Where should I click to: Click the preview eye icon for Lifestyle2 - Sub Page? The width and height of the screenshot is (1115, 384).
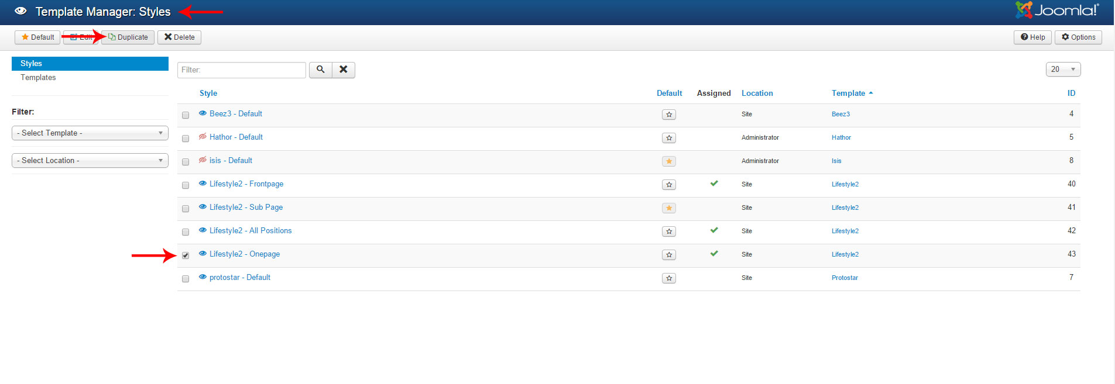tap(203, 207)
